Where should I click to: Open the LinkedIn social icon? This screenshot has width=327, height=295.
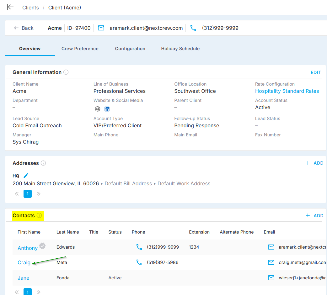[107, 109]
